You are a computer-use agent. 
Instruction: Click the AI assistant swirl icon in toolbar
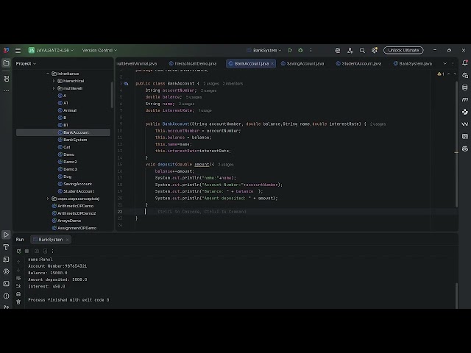pos(338,51)
